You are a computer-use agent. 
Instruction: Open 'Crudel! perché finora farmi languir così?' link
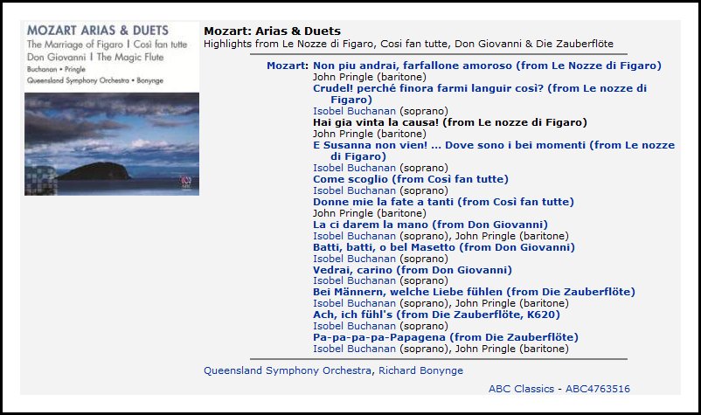[480, 93]
